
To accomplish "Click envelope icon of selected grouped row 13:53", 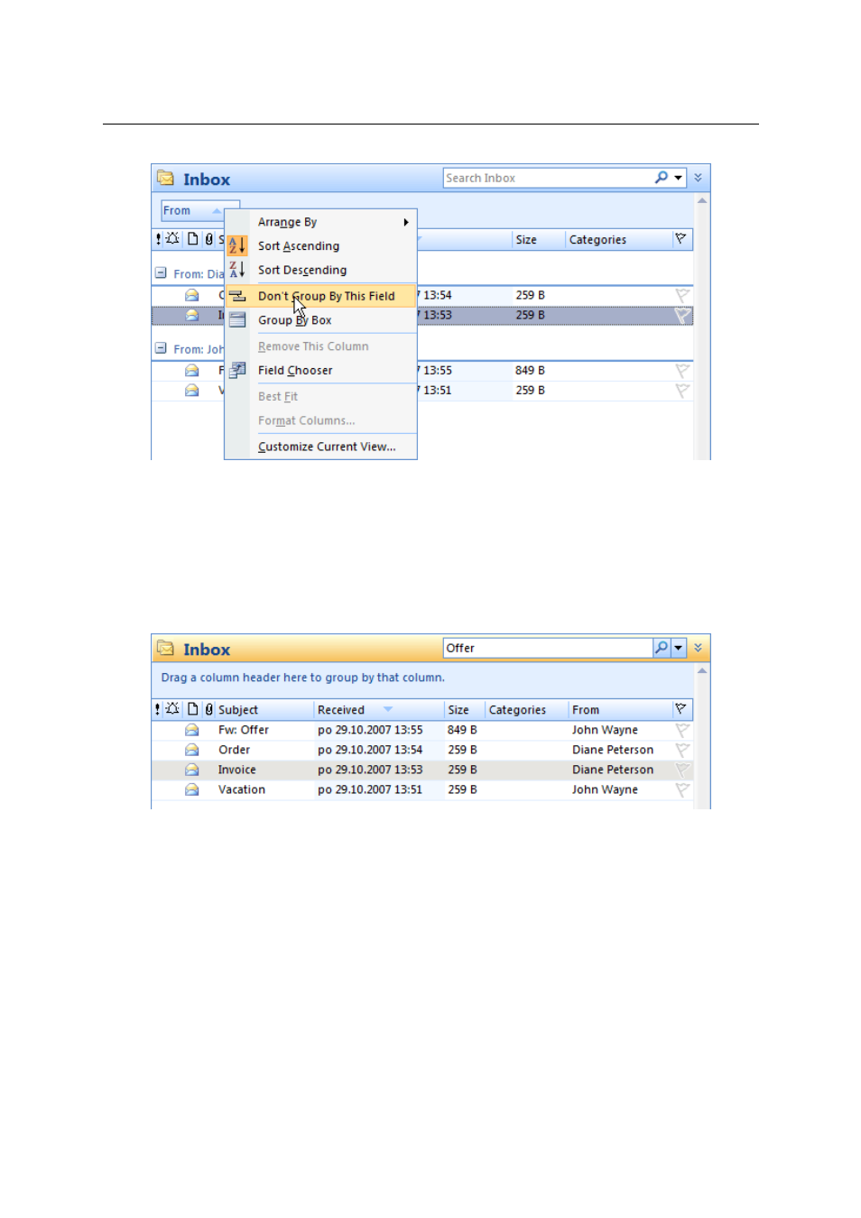I will tap(191, 315).
